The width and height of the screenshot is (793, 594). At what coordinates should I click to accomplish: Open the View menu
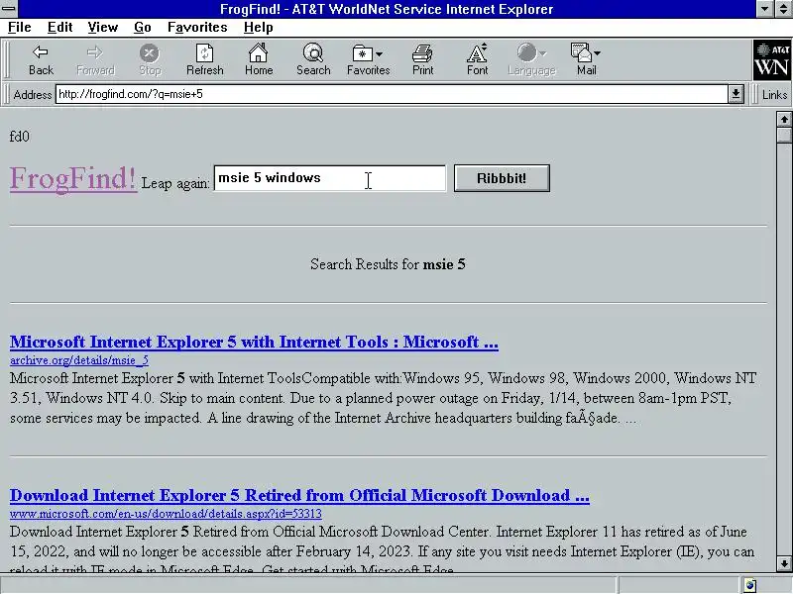point(103,28)
